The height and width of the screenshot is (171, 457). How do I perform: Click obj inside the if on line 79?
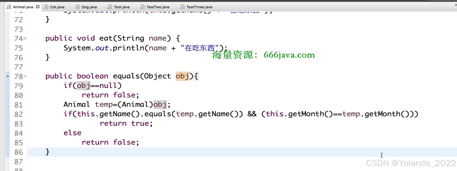pos(84,86)
